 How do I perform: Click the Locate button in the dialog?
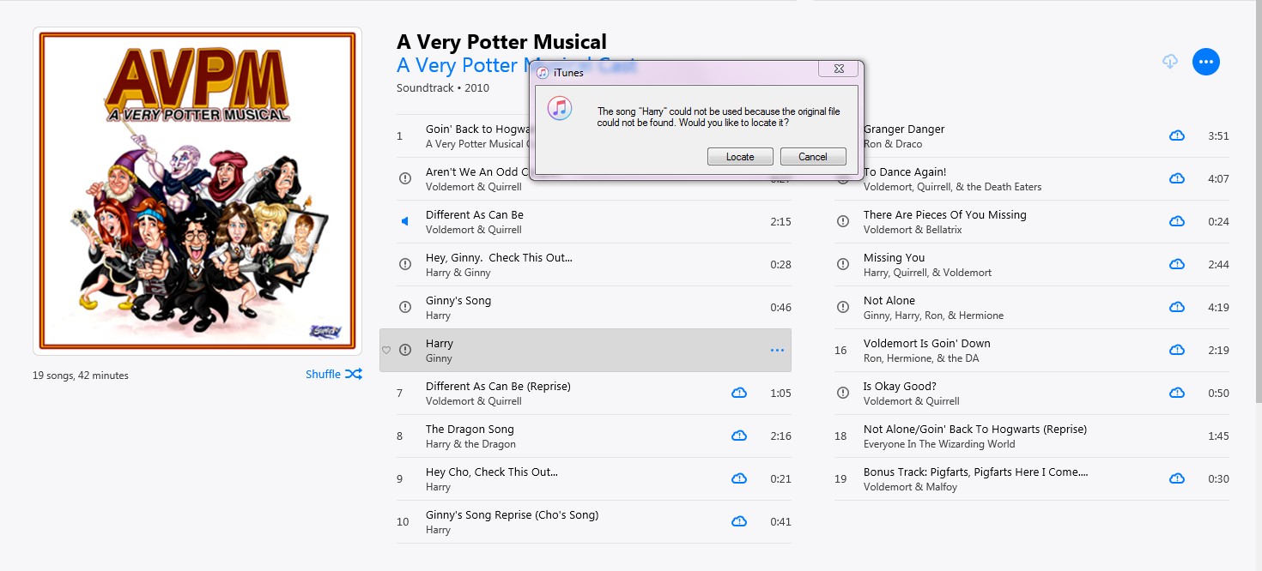pos(740,157)
